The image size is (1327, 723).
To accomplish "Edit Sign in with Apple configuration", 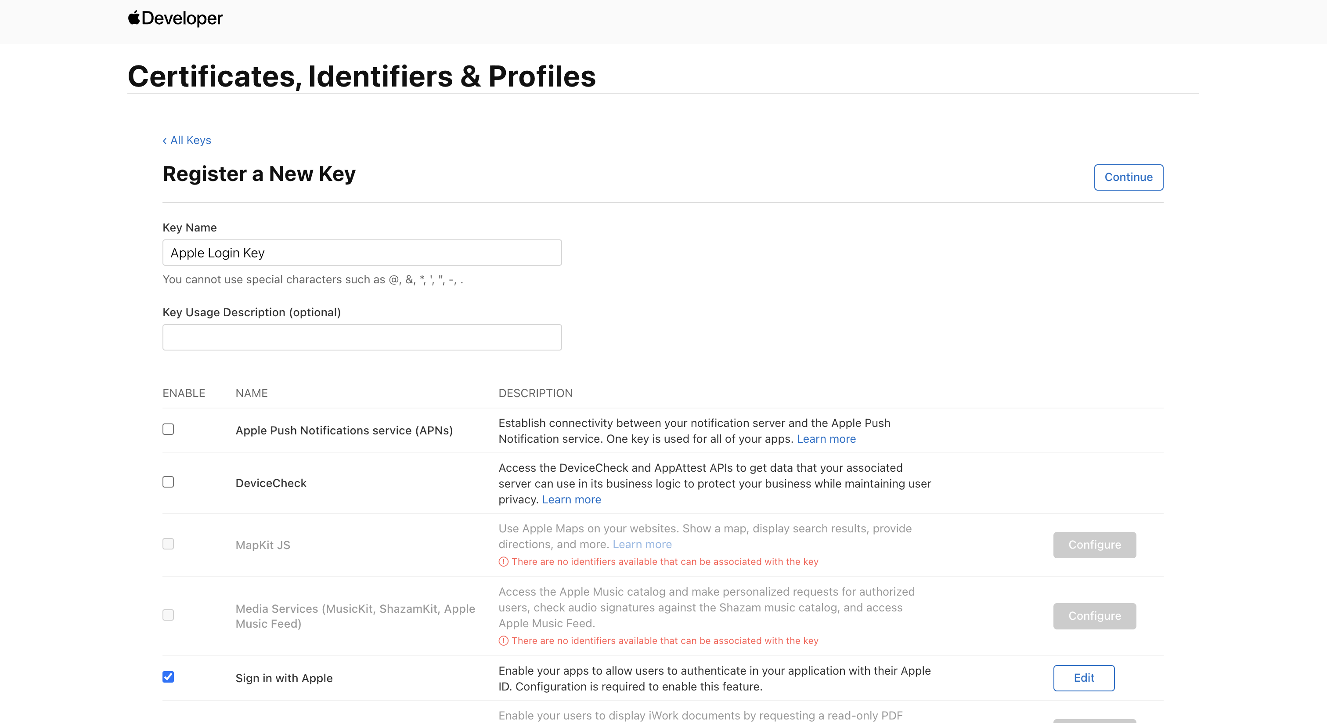I will click(1083, 678).
